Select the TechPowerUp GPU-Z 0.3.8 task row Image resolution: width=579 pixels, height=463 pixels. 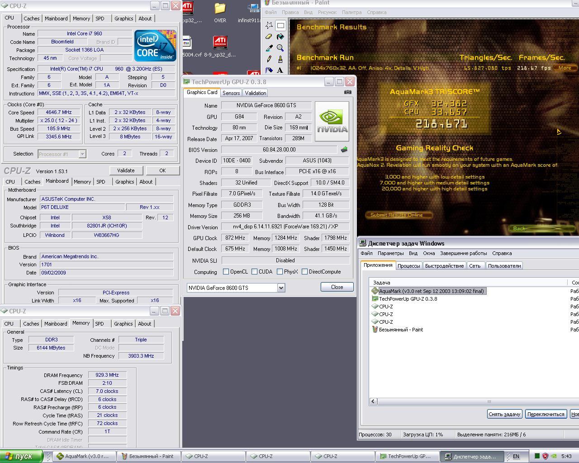408,299
